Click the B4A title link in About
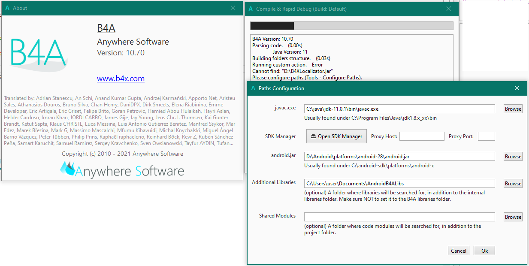This screenshot has height=266, width=529. click(x=106, y=28)
